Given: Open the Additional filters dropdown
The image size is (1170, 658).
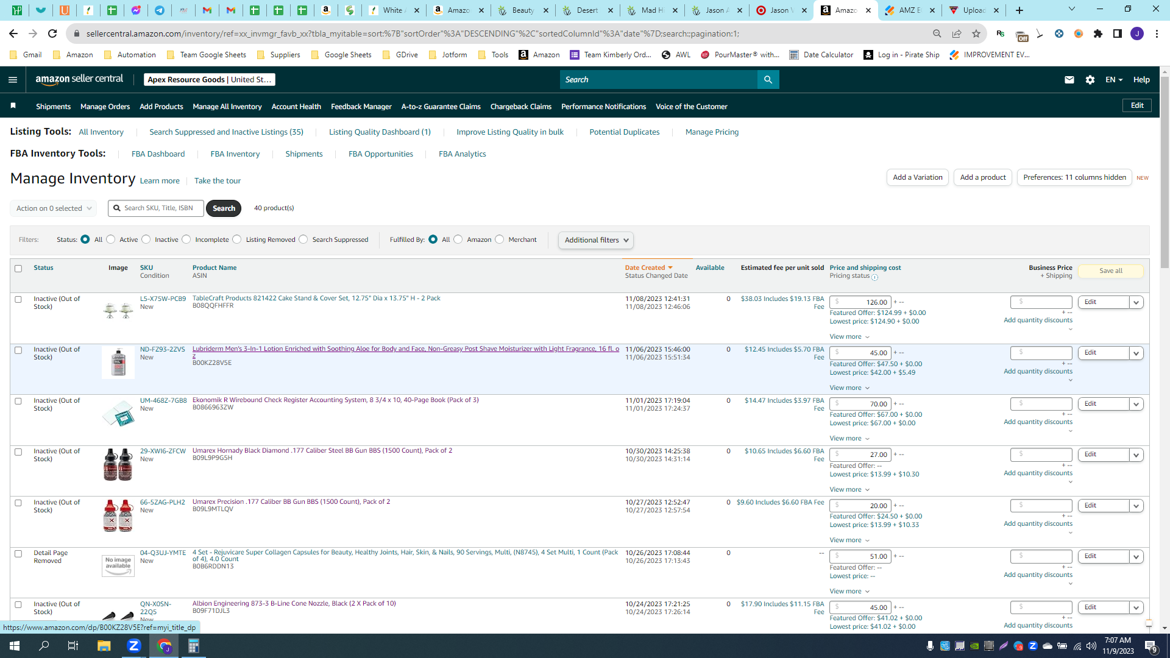Looking at the screenshot, I should (x=596, y=240).
